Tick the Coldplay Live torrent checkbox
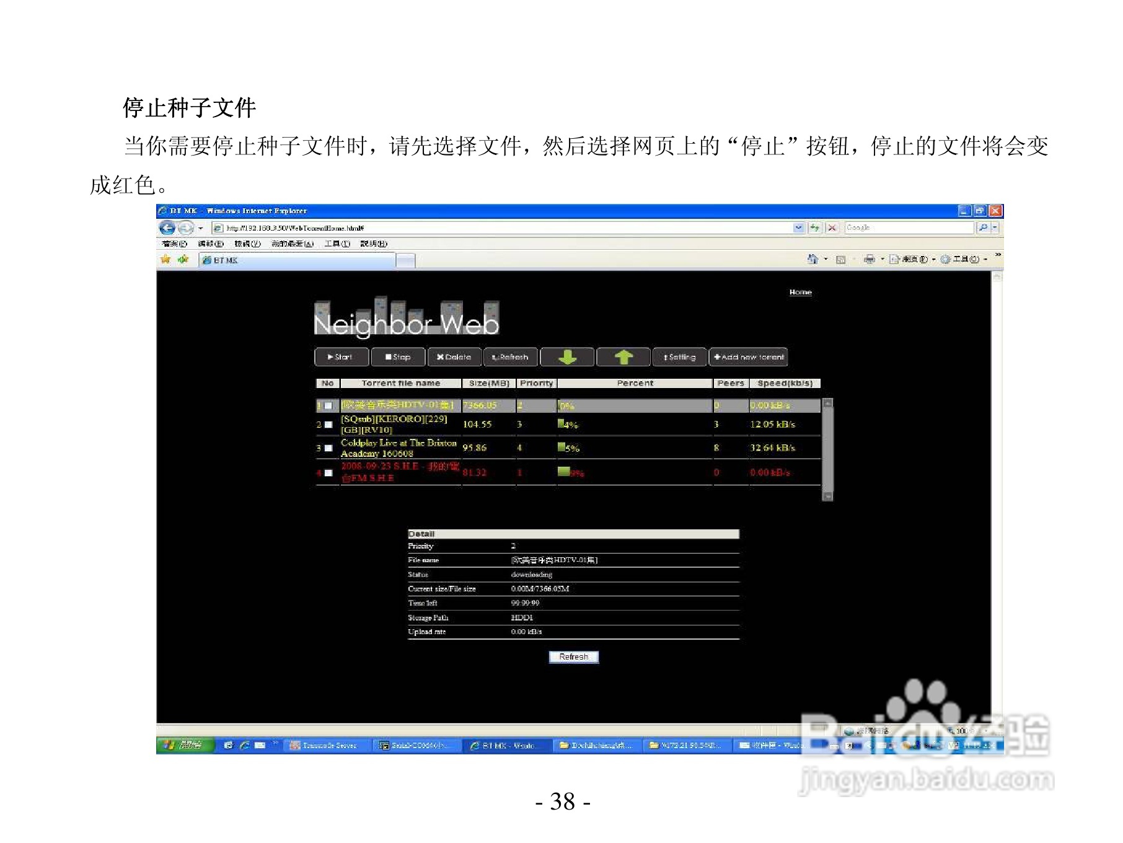 (x=328, y=448)
